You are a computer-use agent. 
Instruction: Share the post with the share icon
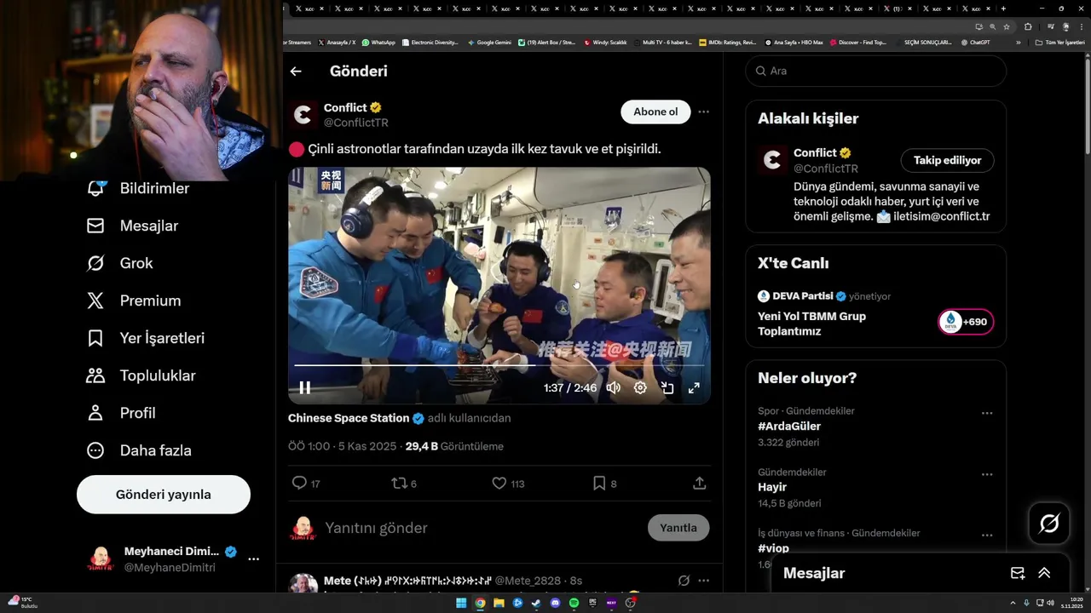click(699, 483)
